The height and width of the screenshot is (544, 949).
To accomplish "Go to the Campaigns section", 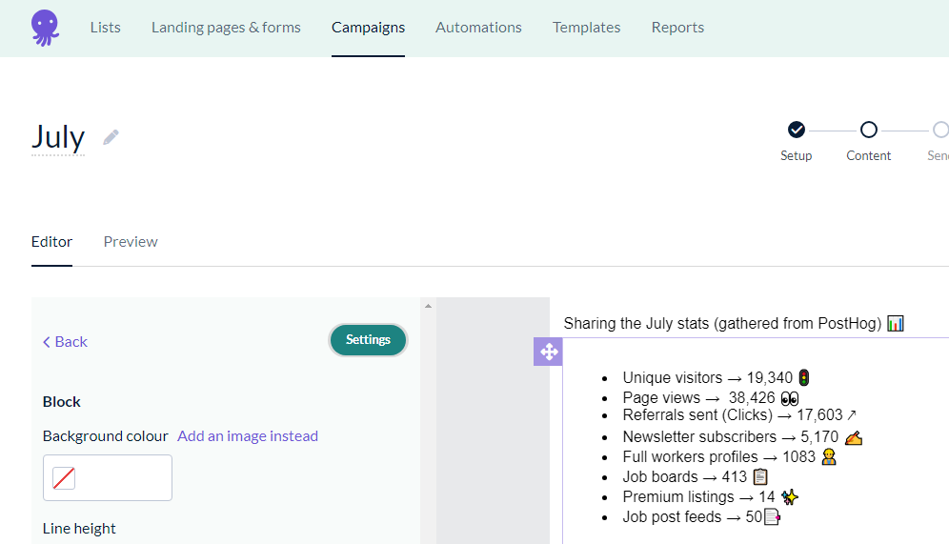I will click(x=368, y=28).
